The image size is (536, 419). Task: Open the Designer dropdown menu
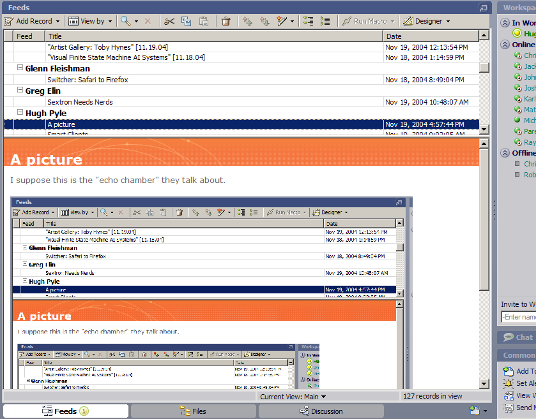point(426,21)
